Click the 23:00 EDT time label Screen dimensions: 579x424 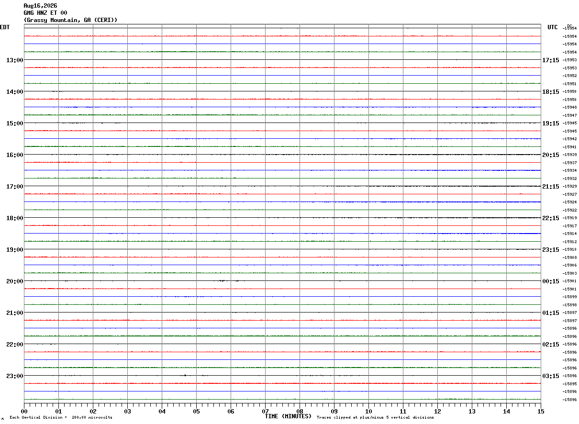tap(14, 376)
